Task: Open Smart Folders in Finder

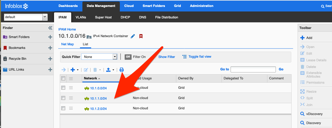Action: tap(19, 37)
